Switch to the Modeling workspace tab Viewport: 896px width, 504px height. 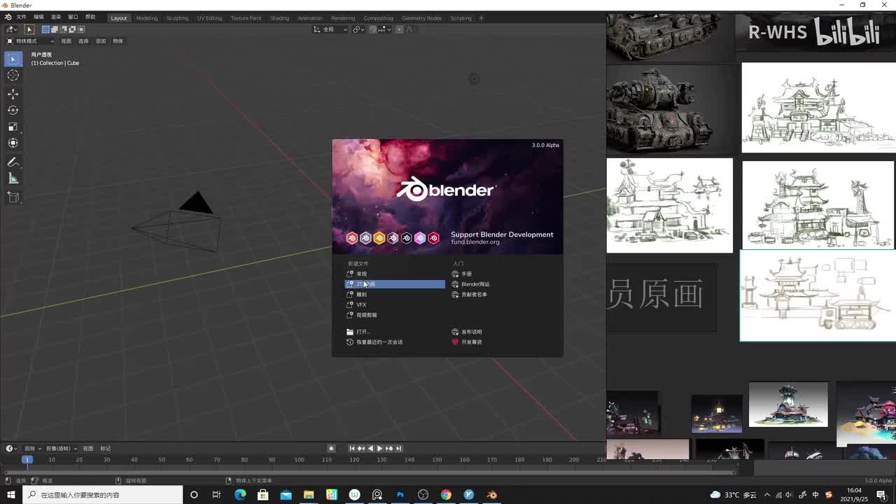(x=147, y=18)
